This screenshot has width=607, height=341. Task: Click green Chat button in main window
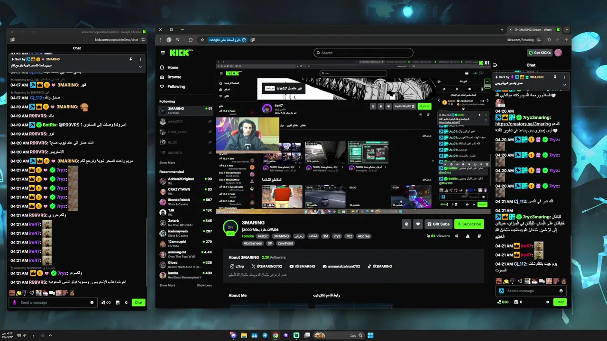pos(560,302)
